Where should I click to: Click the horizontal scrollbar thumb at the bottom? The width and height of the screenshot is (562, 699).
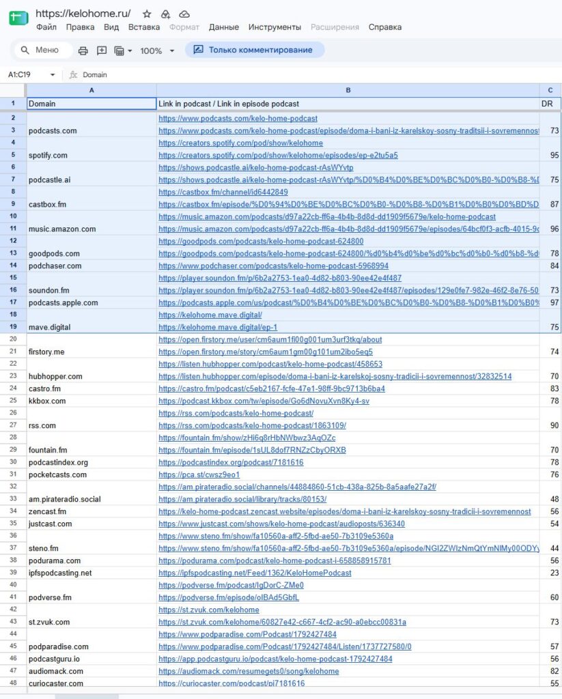(87, 696)
